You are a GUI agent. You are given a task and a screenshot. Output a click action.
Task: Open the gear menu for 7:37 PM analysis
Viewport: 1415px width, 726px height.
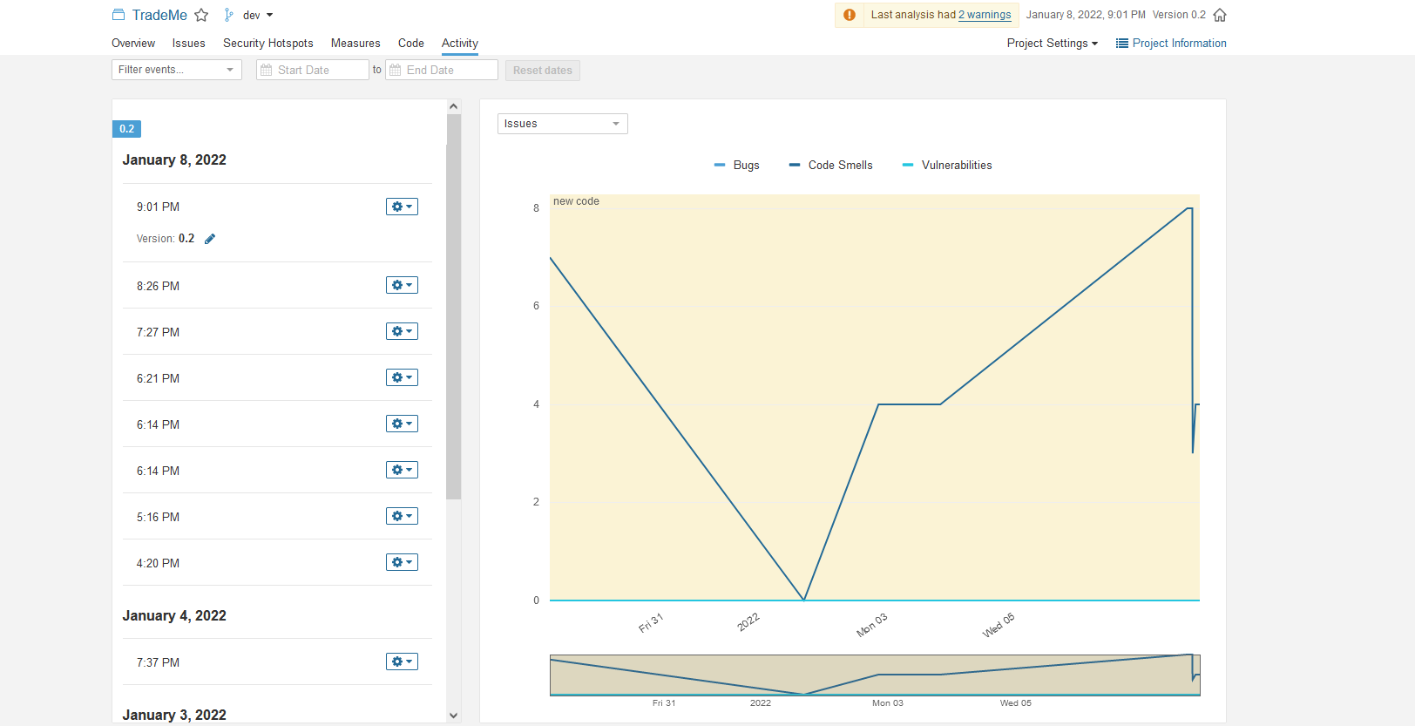coord(402,662)
